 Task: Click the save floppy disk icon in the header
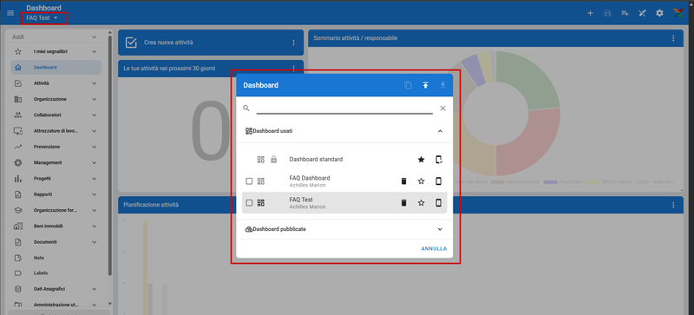coord(607,13)
